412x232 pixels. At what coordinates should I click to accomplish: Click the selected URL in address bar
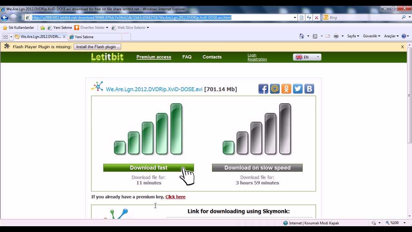coord(131,17)
